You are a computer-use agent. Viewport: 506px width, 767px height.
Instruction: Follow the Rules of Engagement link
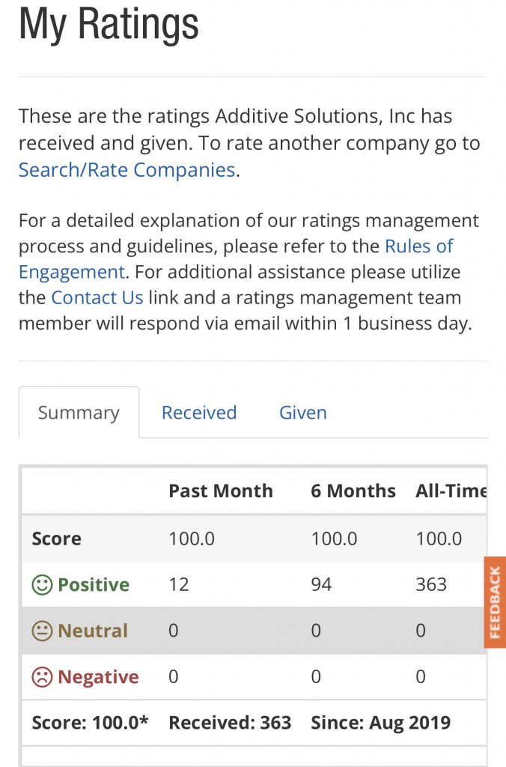pos(418,246)
